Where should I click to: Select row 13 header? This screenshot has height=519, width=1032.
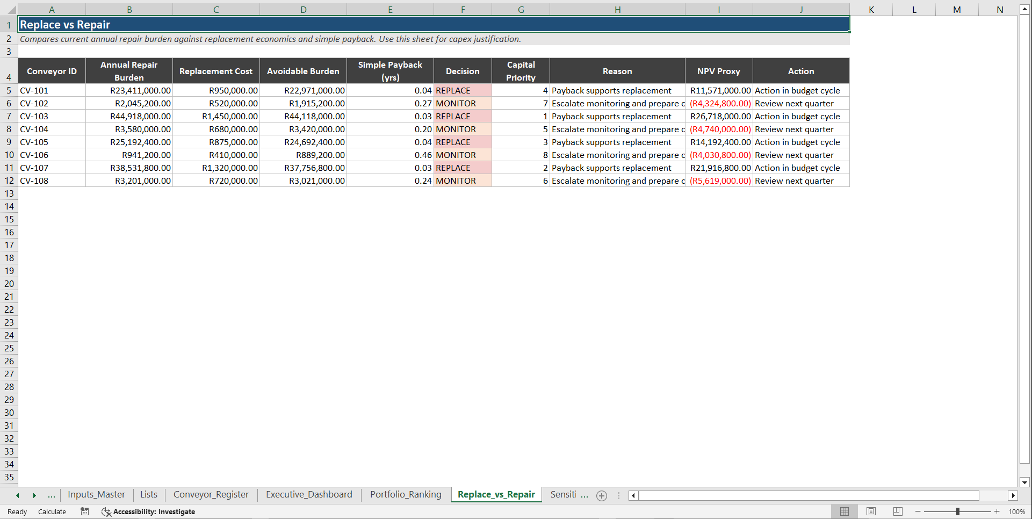(x=9, y=193)
